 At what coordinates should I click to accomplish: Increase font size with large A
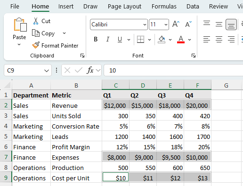pos(176,24)
